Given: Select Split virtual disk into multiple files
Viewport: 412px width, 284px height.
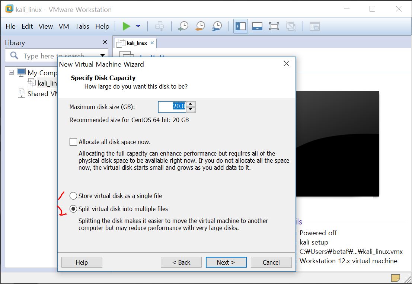Looking at the screenshot, I should [x=73, y=209].
